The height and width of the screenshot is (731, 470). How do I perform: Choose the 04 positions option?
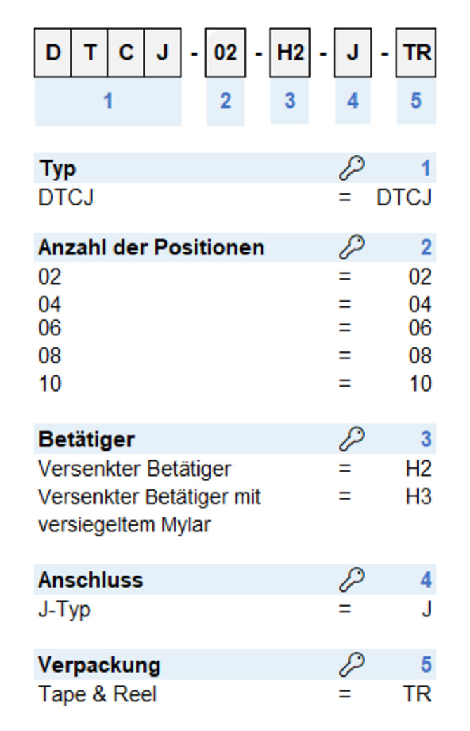pyautogui.click(x=235, y=304)
